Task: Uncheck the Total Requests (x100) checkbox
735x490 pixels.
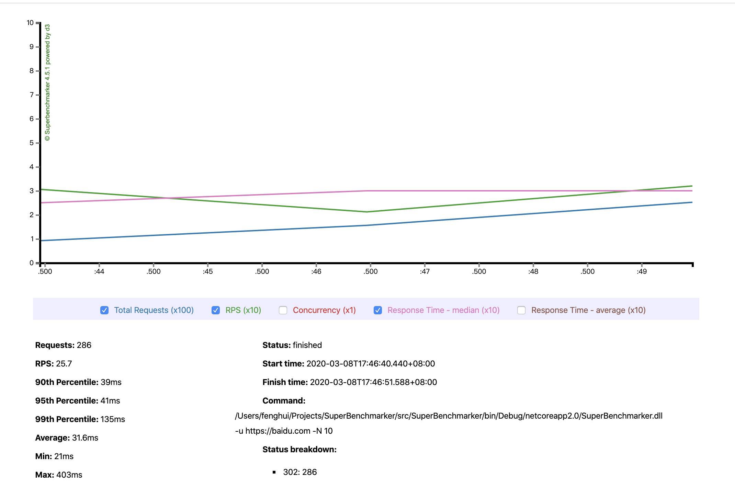Action: (104, 310)
